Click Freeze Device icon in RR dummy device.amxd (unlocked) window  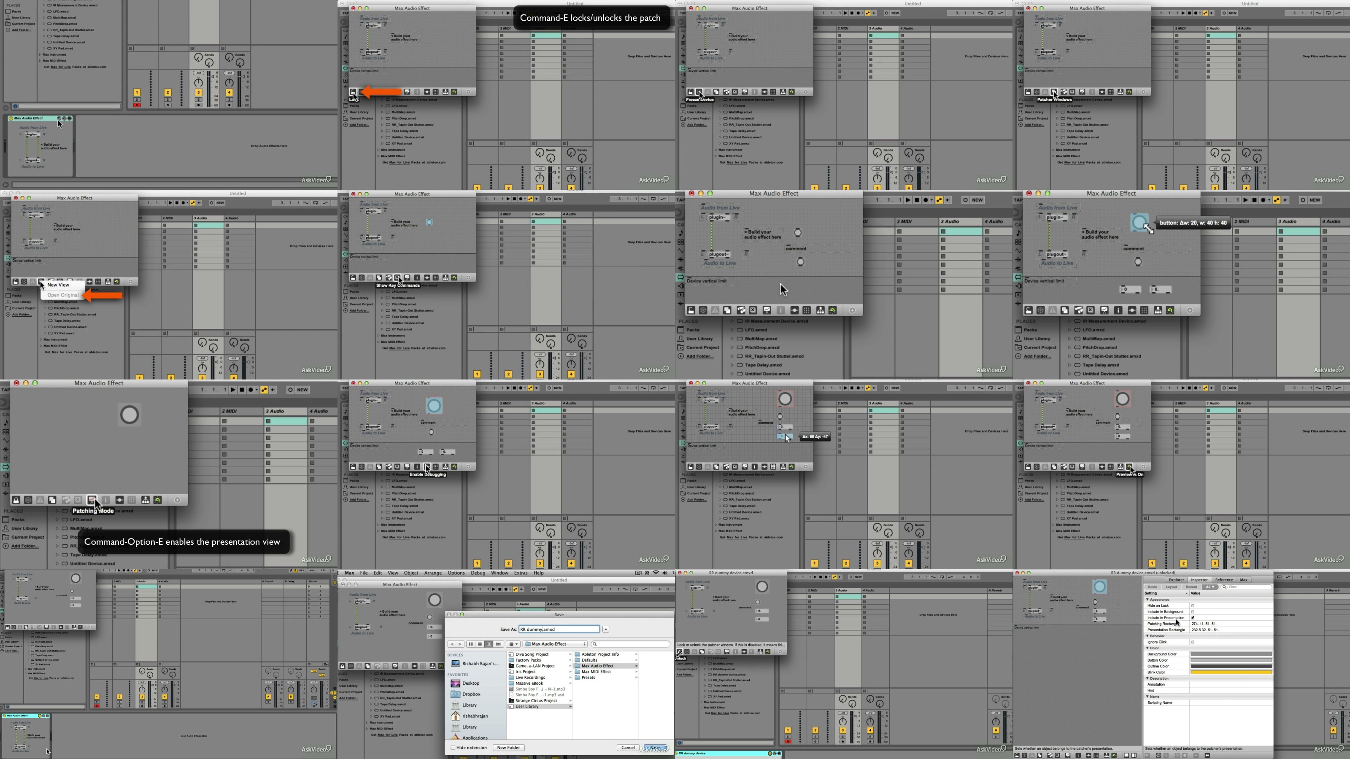(x=1025, y=755)
